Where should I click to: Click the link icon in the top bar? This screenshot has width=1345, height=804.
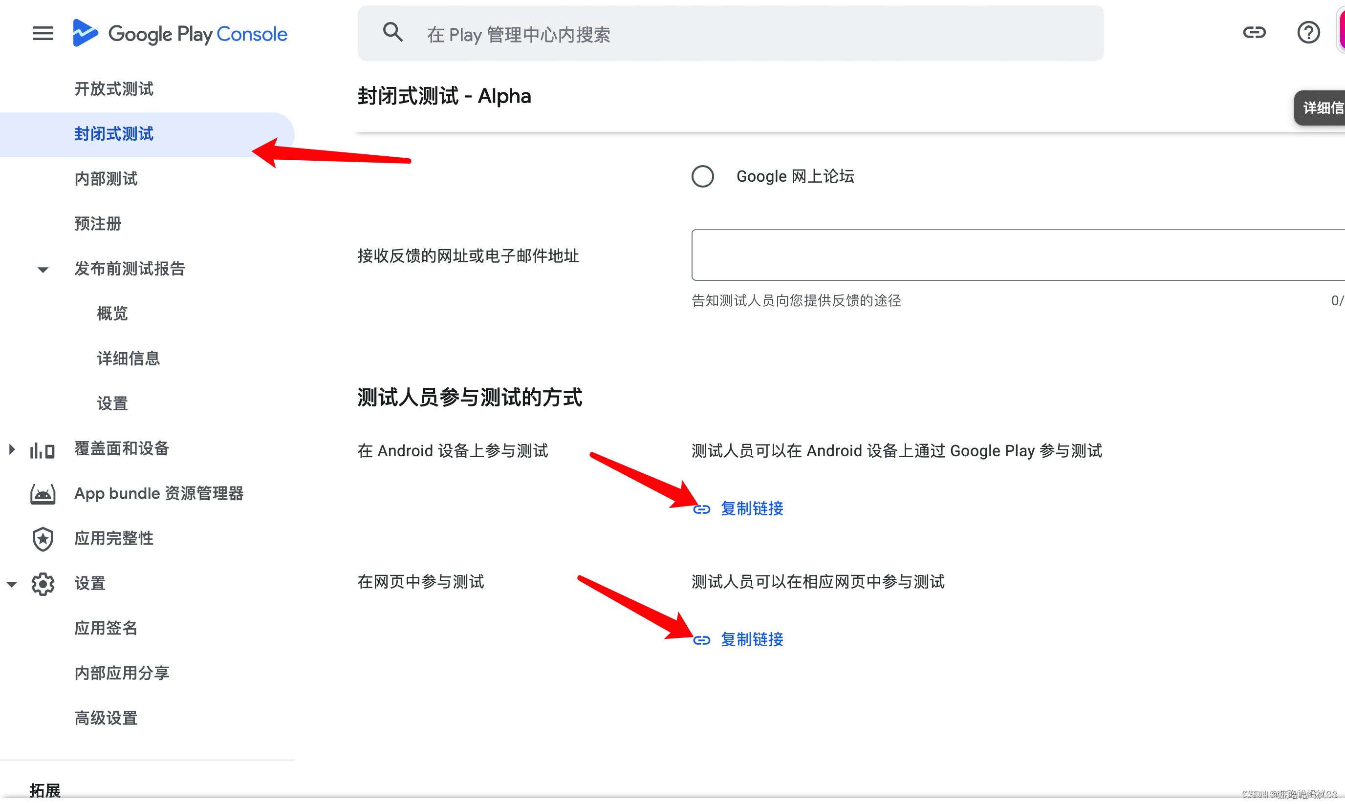click(1255, 33)
